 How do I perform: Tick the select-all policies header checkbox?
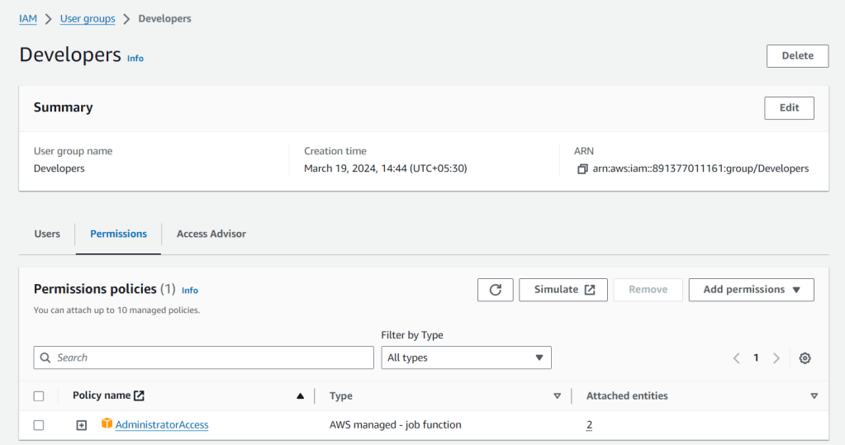tap(39, 396)
